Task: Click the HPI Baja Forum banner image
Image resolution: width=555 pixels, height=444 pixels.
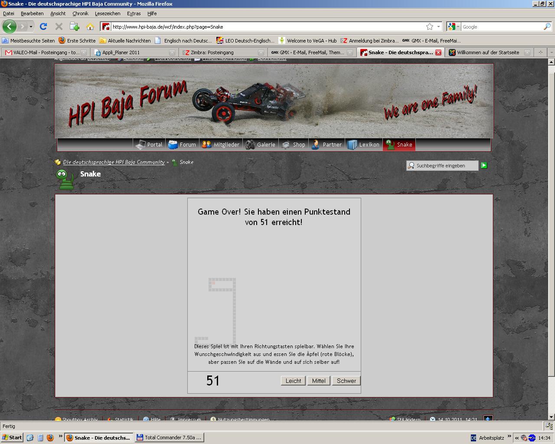Action: click(x=274, y=101)
